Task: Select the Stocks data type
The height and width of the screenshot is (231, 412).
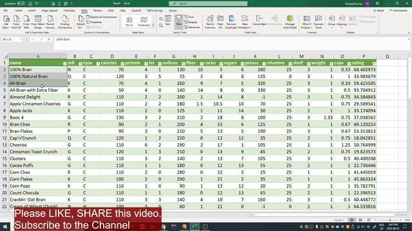Action: [129, 21]
